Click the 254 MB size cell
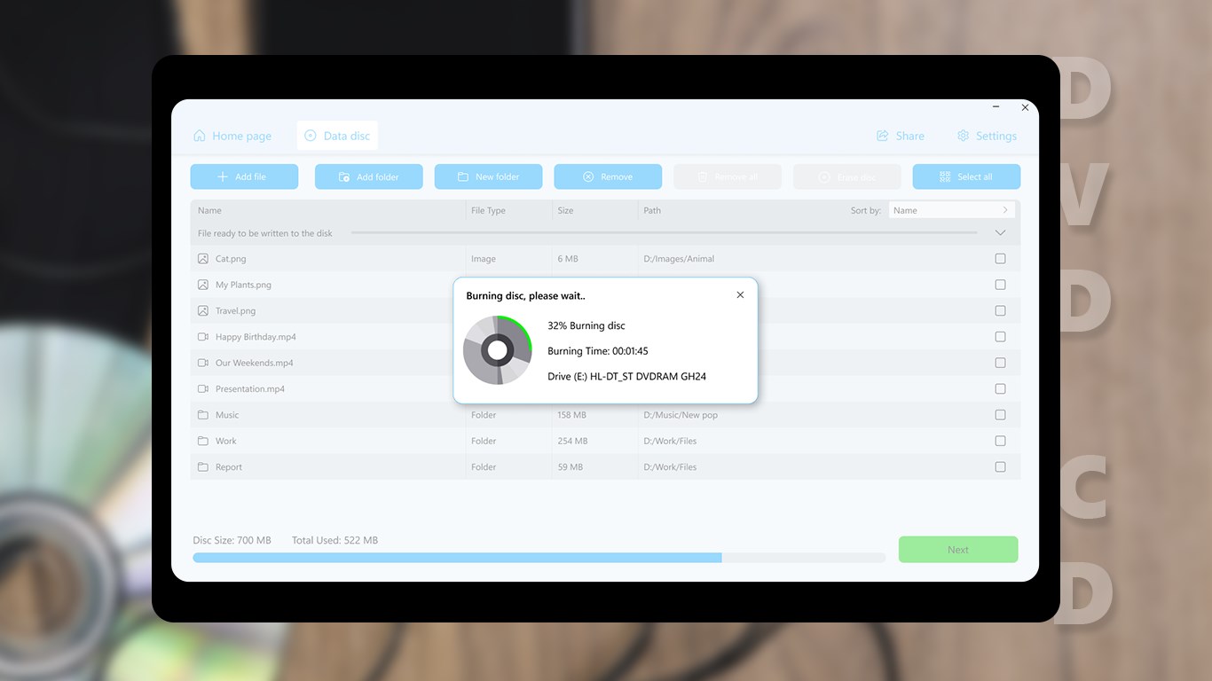The image size is (1212, 681). (572, 441)
